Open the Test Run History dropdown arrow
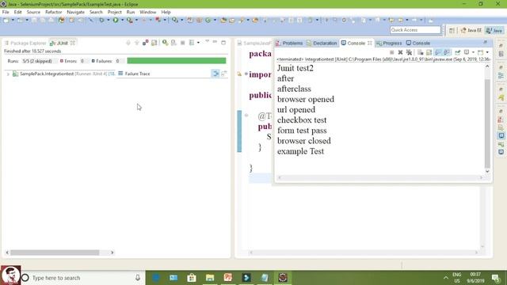This screenshot has width=507, height=285. tap(198, 43)
